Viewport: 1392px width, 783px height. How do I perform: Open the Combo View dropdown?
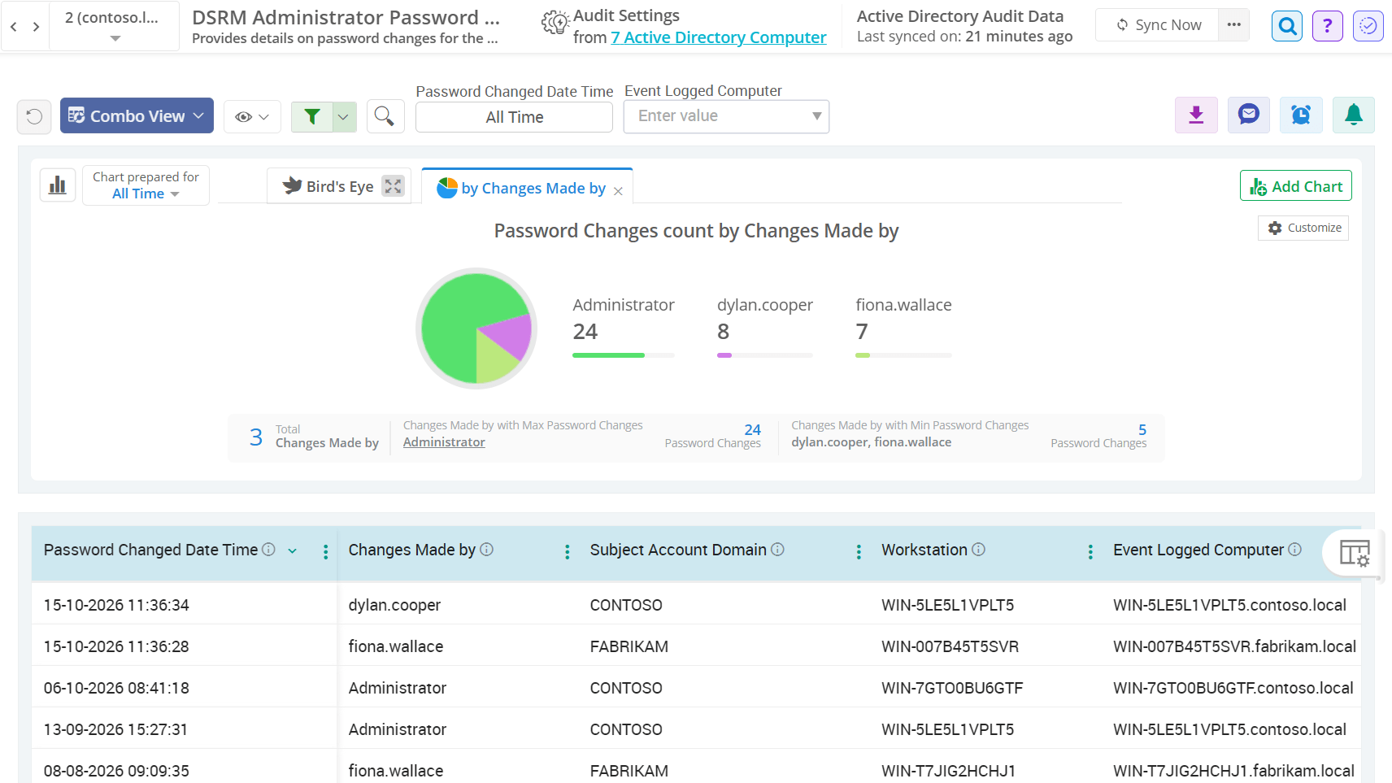point(137,115)
